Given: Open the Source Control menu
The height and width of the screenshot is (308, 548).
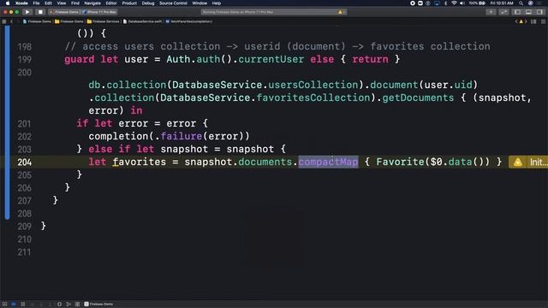Looking at the screenshot, I should coord(173,3).
